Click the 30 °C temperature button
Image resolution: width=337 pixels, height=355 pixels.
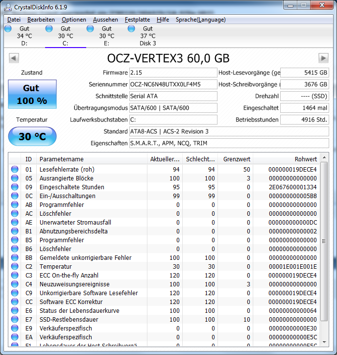pyautogui.click(x=32, y=136)
